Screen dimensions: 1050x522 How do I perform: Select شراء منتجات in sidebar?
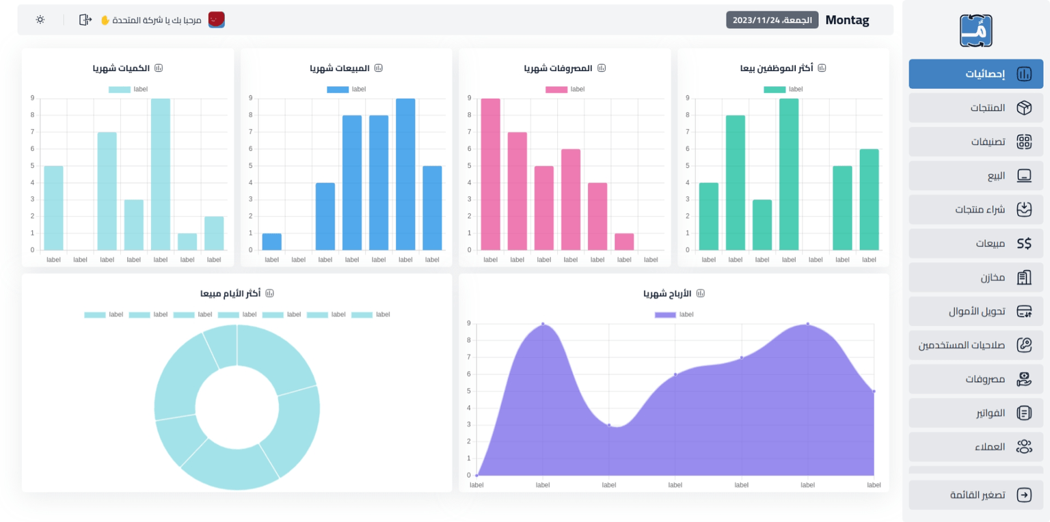(x=975, y=209)
